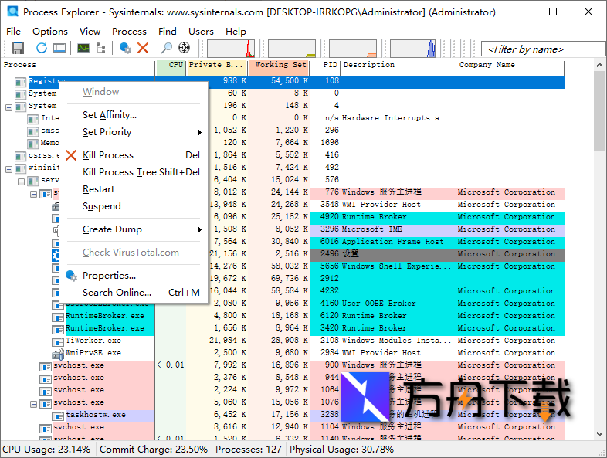Collapse the wininit process tree node

pos(9,168)
